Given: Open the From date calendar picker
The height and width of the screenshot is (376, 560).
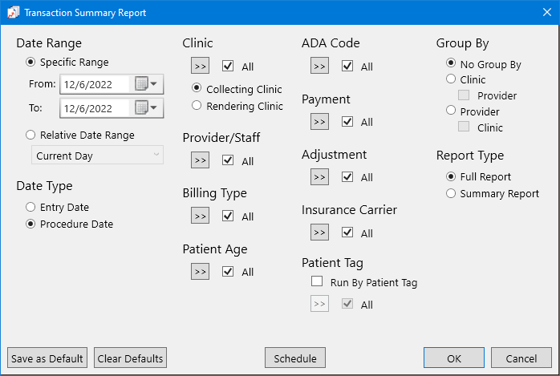Looking at the screenshot, I should 146,84.
